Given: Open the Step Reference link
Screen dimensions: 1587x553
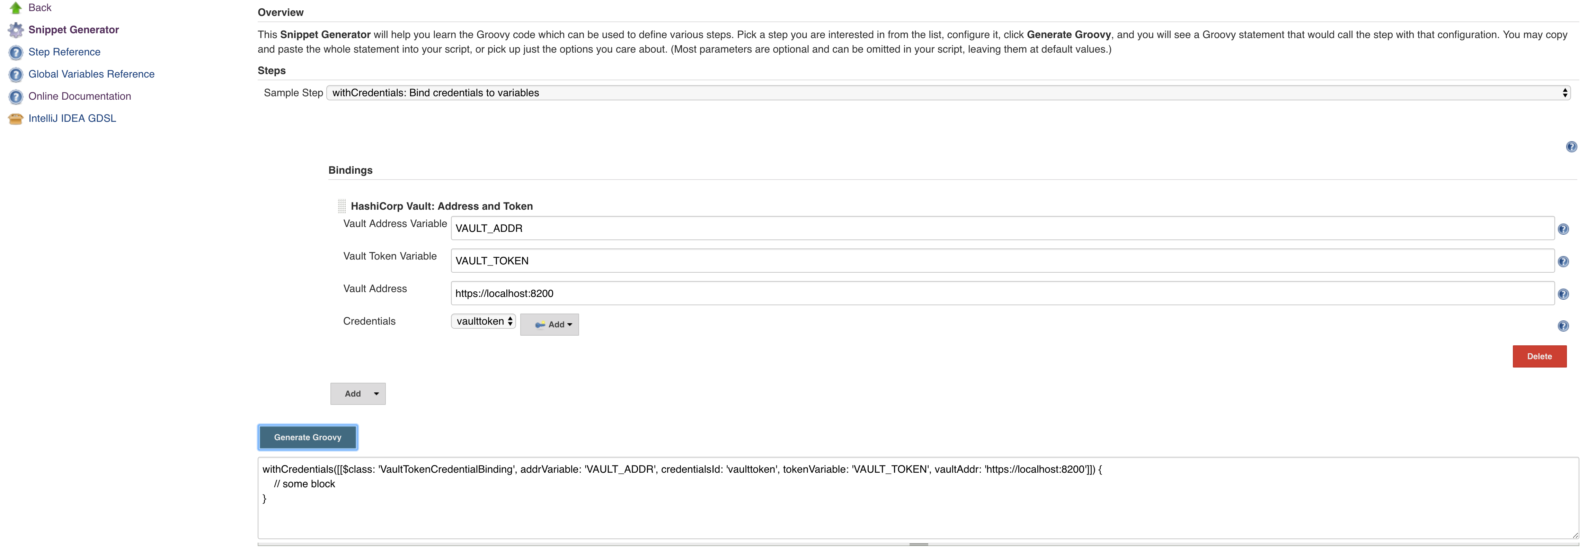Looking at the screenshot, I should click(64, 52).
